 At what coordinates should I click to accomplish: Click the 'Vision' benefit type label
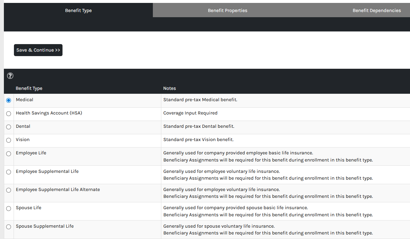click(23, 139)
